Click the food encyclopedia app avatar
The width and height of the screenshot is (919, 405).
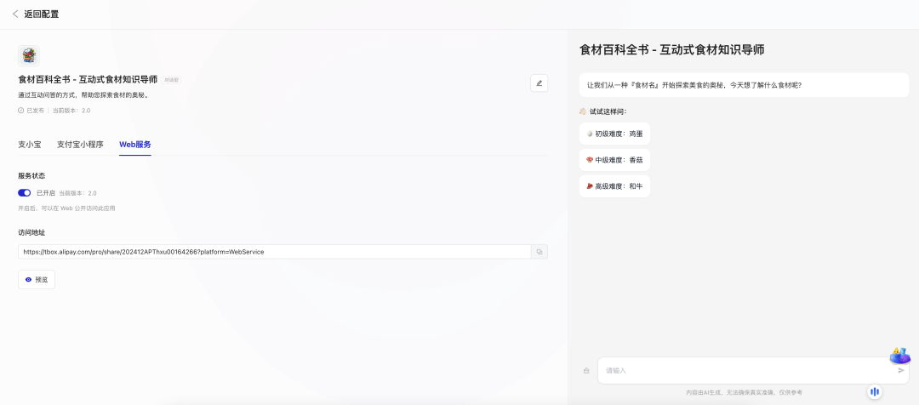tap(29, 55)
